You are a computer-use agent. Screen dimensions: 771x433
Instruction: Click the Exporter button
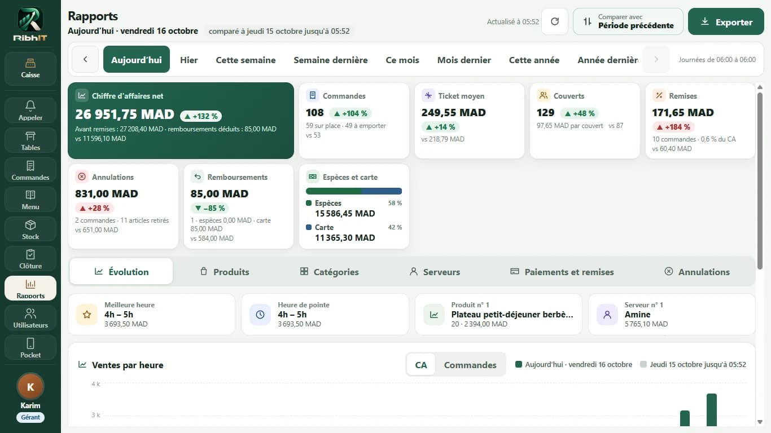726,21
